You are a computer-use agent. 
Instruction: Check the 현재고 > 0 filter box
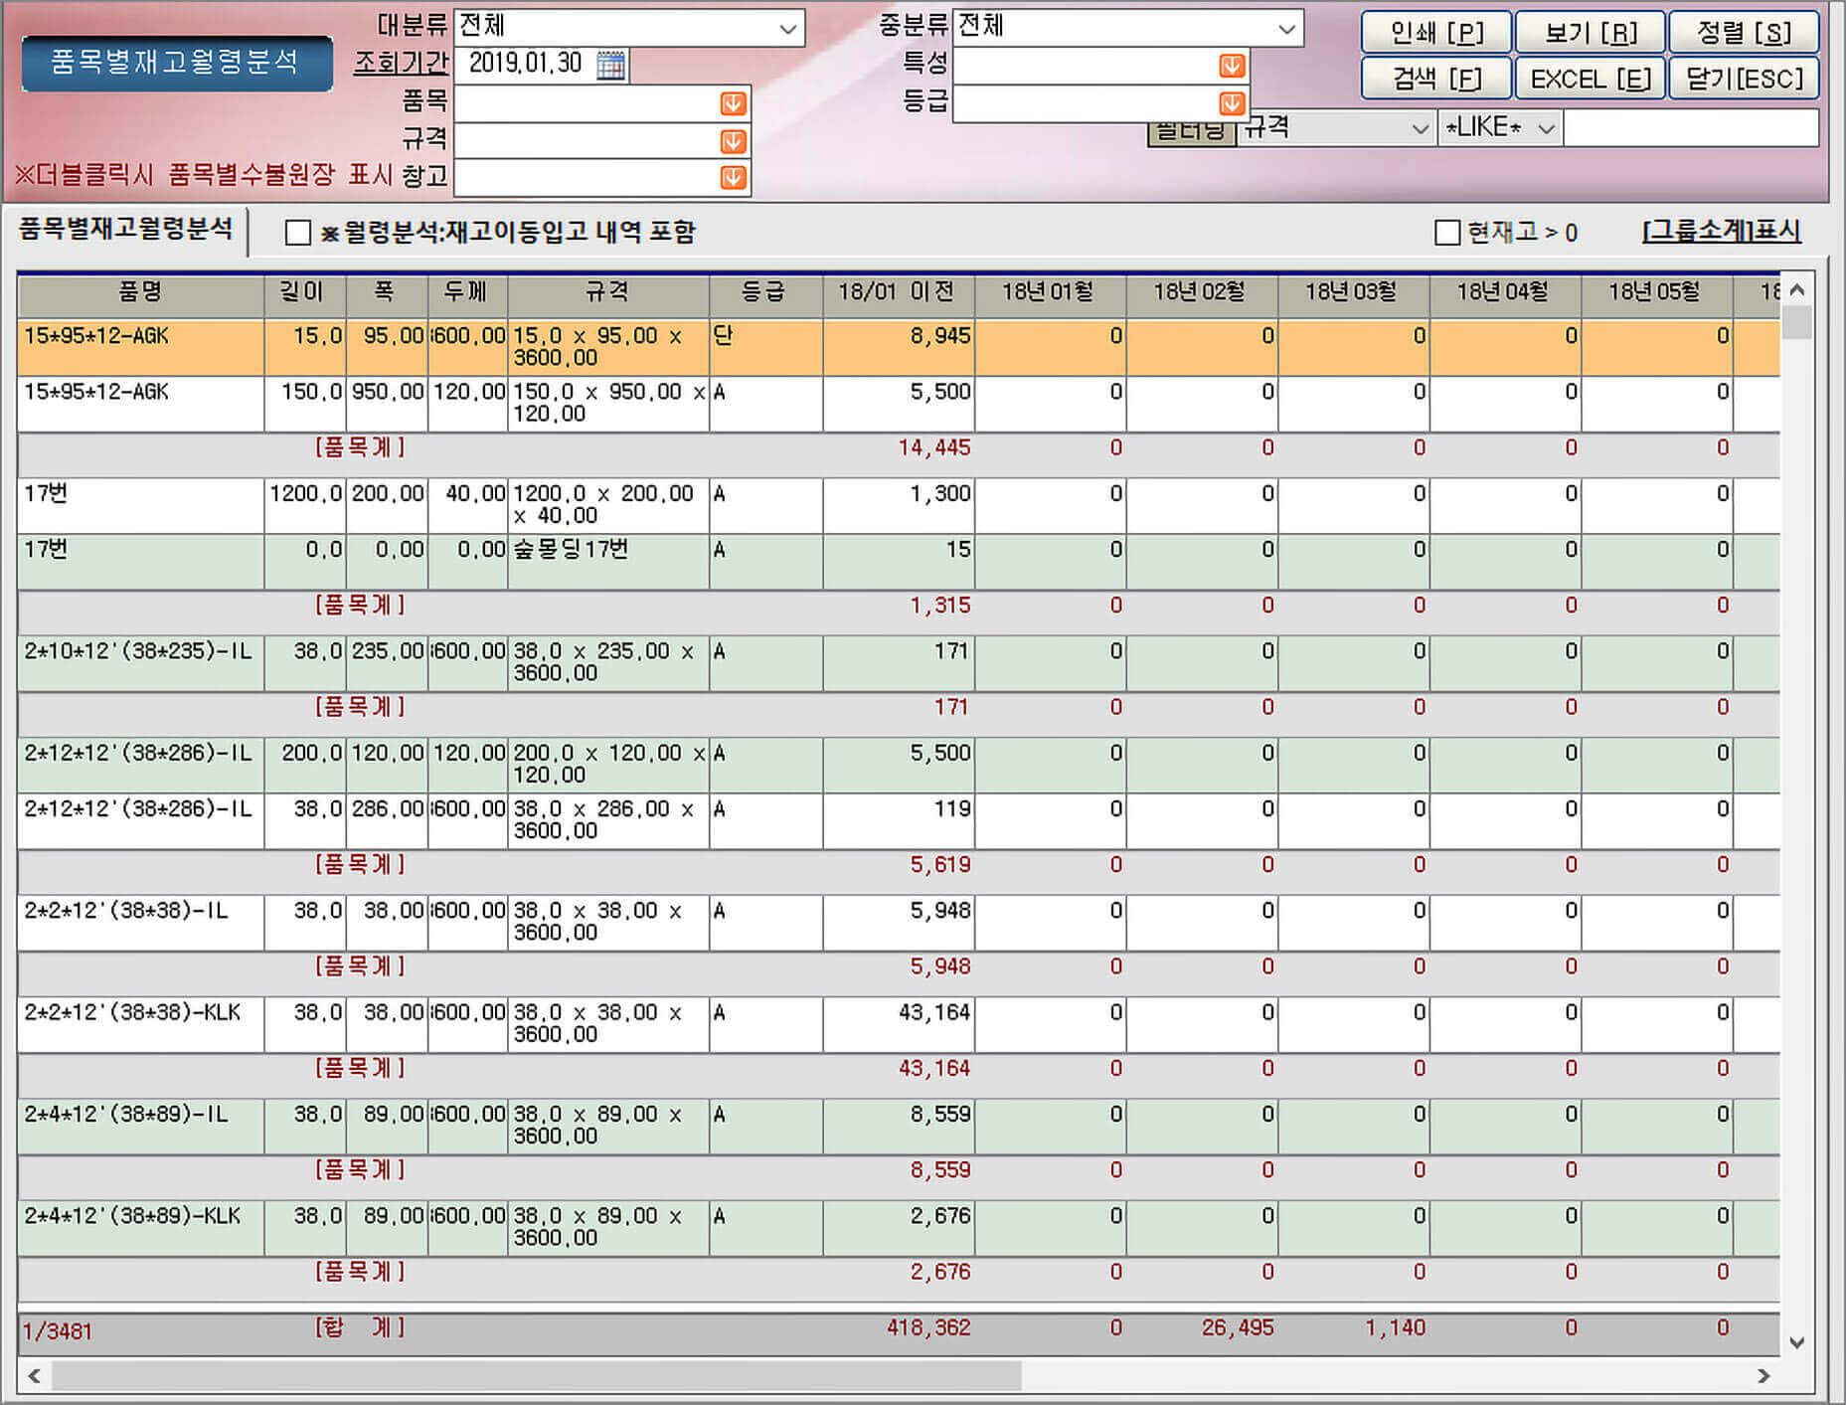1447,233
